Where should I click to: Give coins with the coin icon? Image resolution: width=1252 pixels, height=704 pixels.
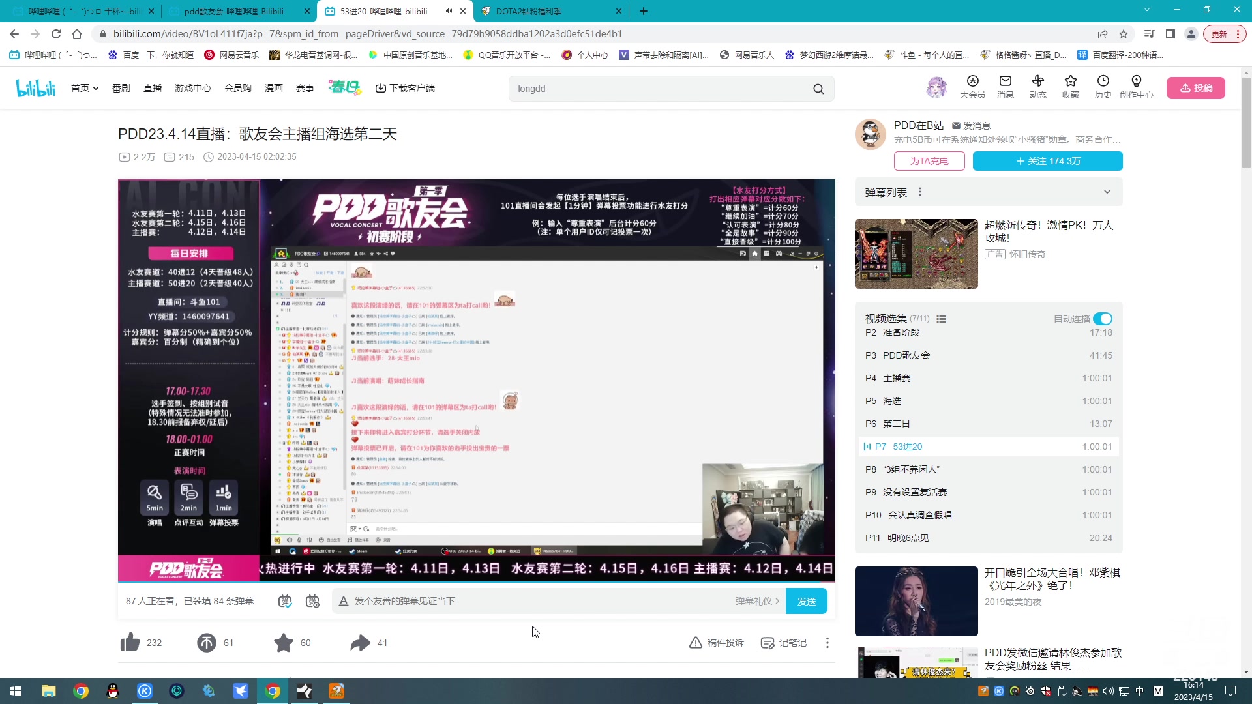click(207, 643)
